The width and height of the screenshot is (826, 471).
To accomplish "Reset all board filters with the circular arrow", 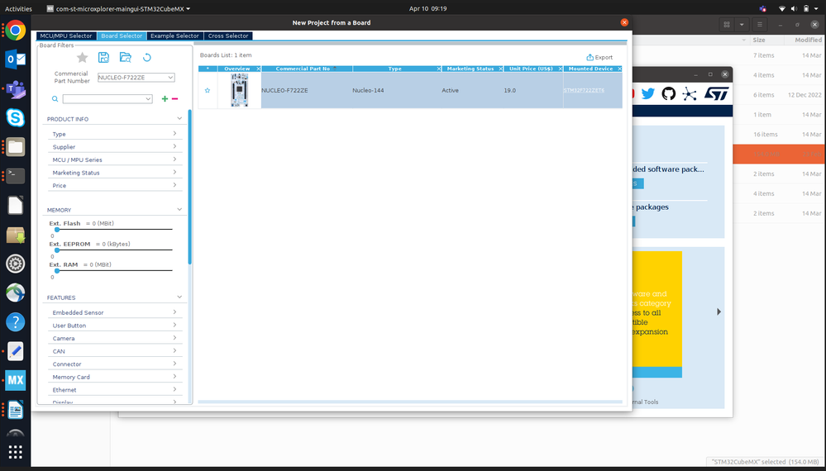I will click(x=147, y=57).
